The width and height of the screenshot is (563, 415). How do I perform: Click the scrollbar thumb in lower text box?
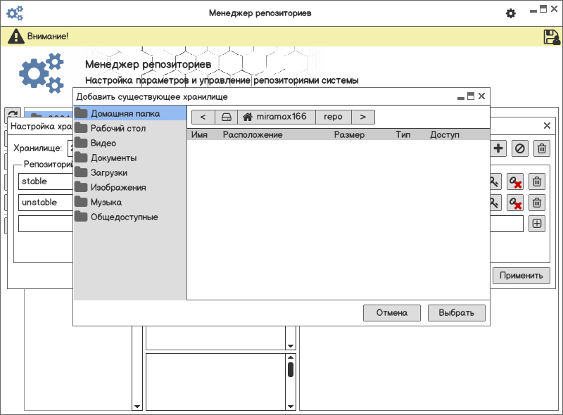click(x=291, y=369)
